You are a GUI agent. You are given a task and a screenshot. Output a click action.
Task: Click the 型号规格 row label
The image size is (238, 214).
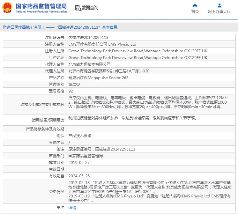[x=56, y=91]
